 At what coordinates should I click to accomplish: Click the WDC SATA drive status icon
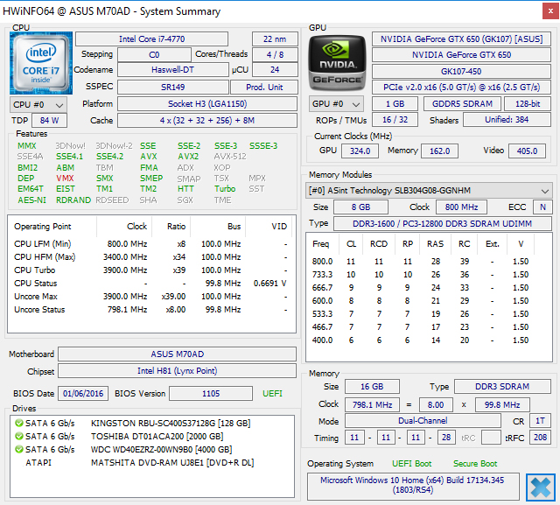pos(19,449)
